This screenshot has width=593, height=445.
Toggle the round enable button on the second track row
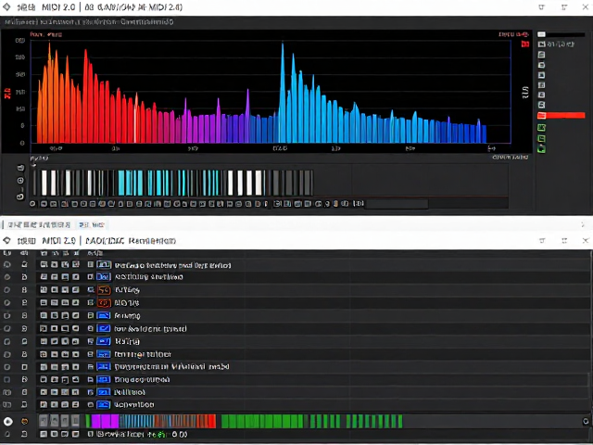6,277
